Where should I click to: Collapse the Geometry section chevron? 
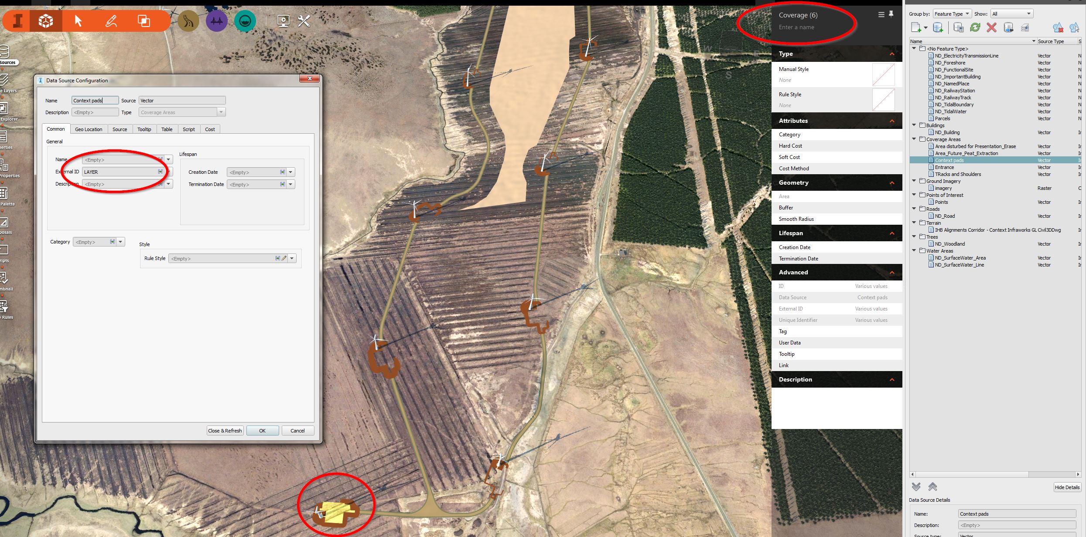(x=892, y=183)
